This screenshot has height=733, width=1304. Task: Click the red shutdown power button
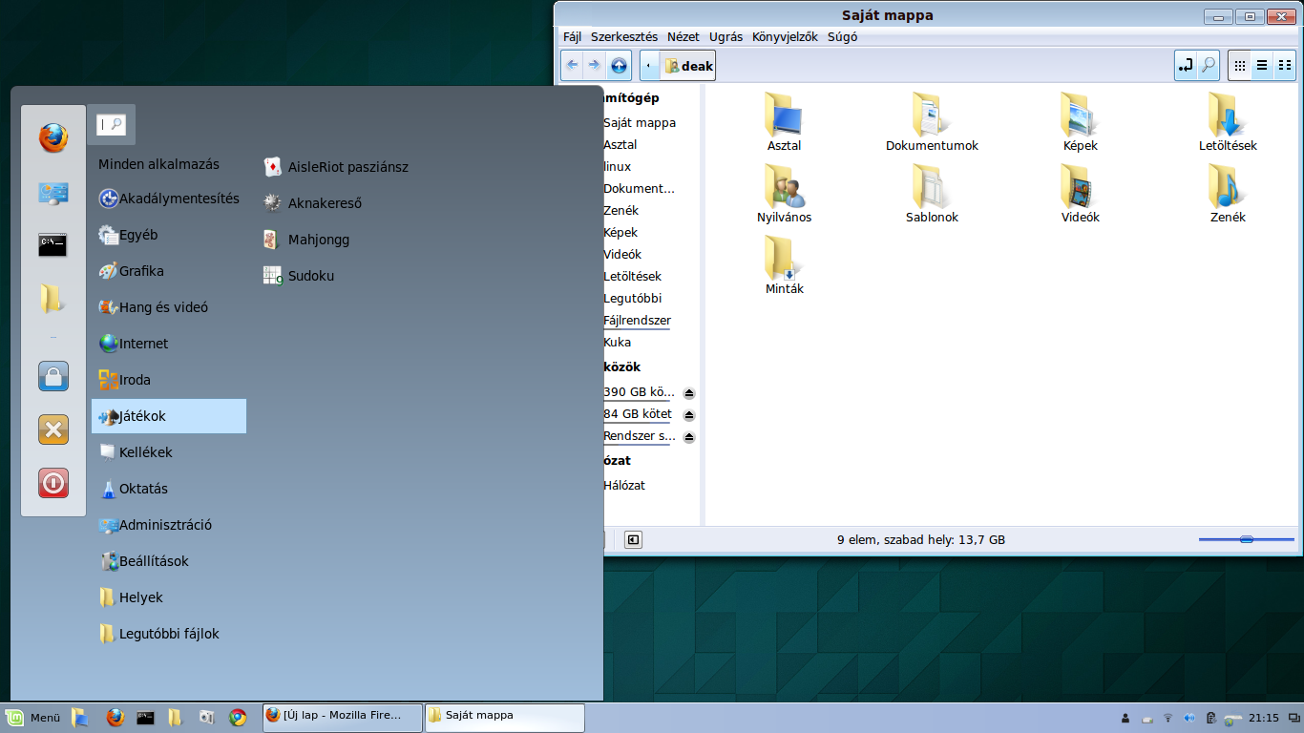53,483
